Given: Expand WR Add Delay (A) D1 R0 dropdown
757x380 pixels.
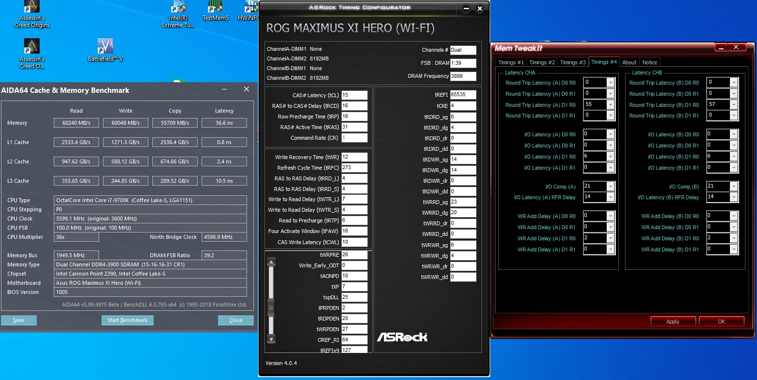Looking at the screenshot, I should coord(611,239).
